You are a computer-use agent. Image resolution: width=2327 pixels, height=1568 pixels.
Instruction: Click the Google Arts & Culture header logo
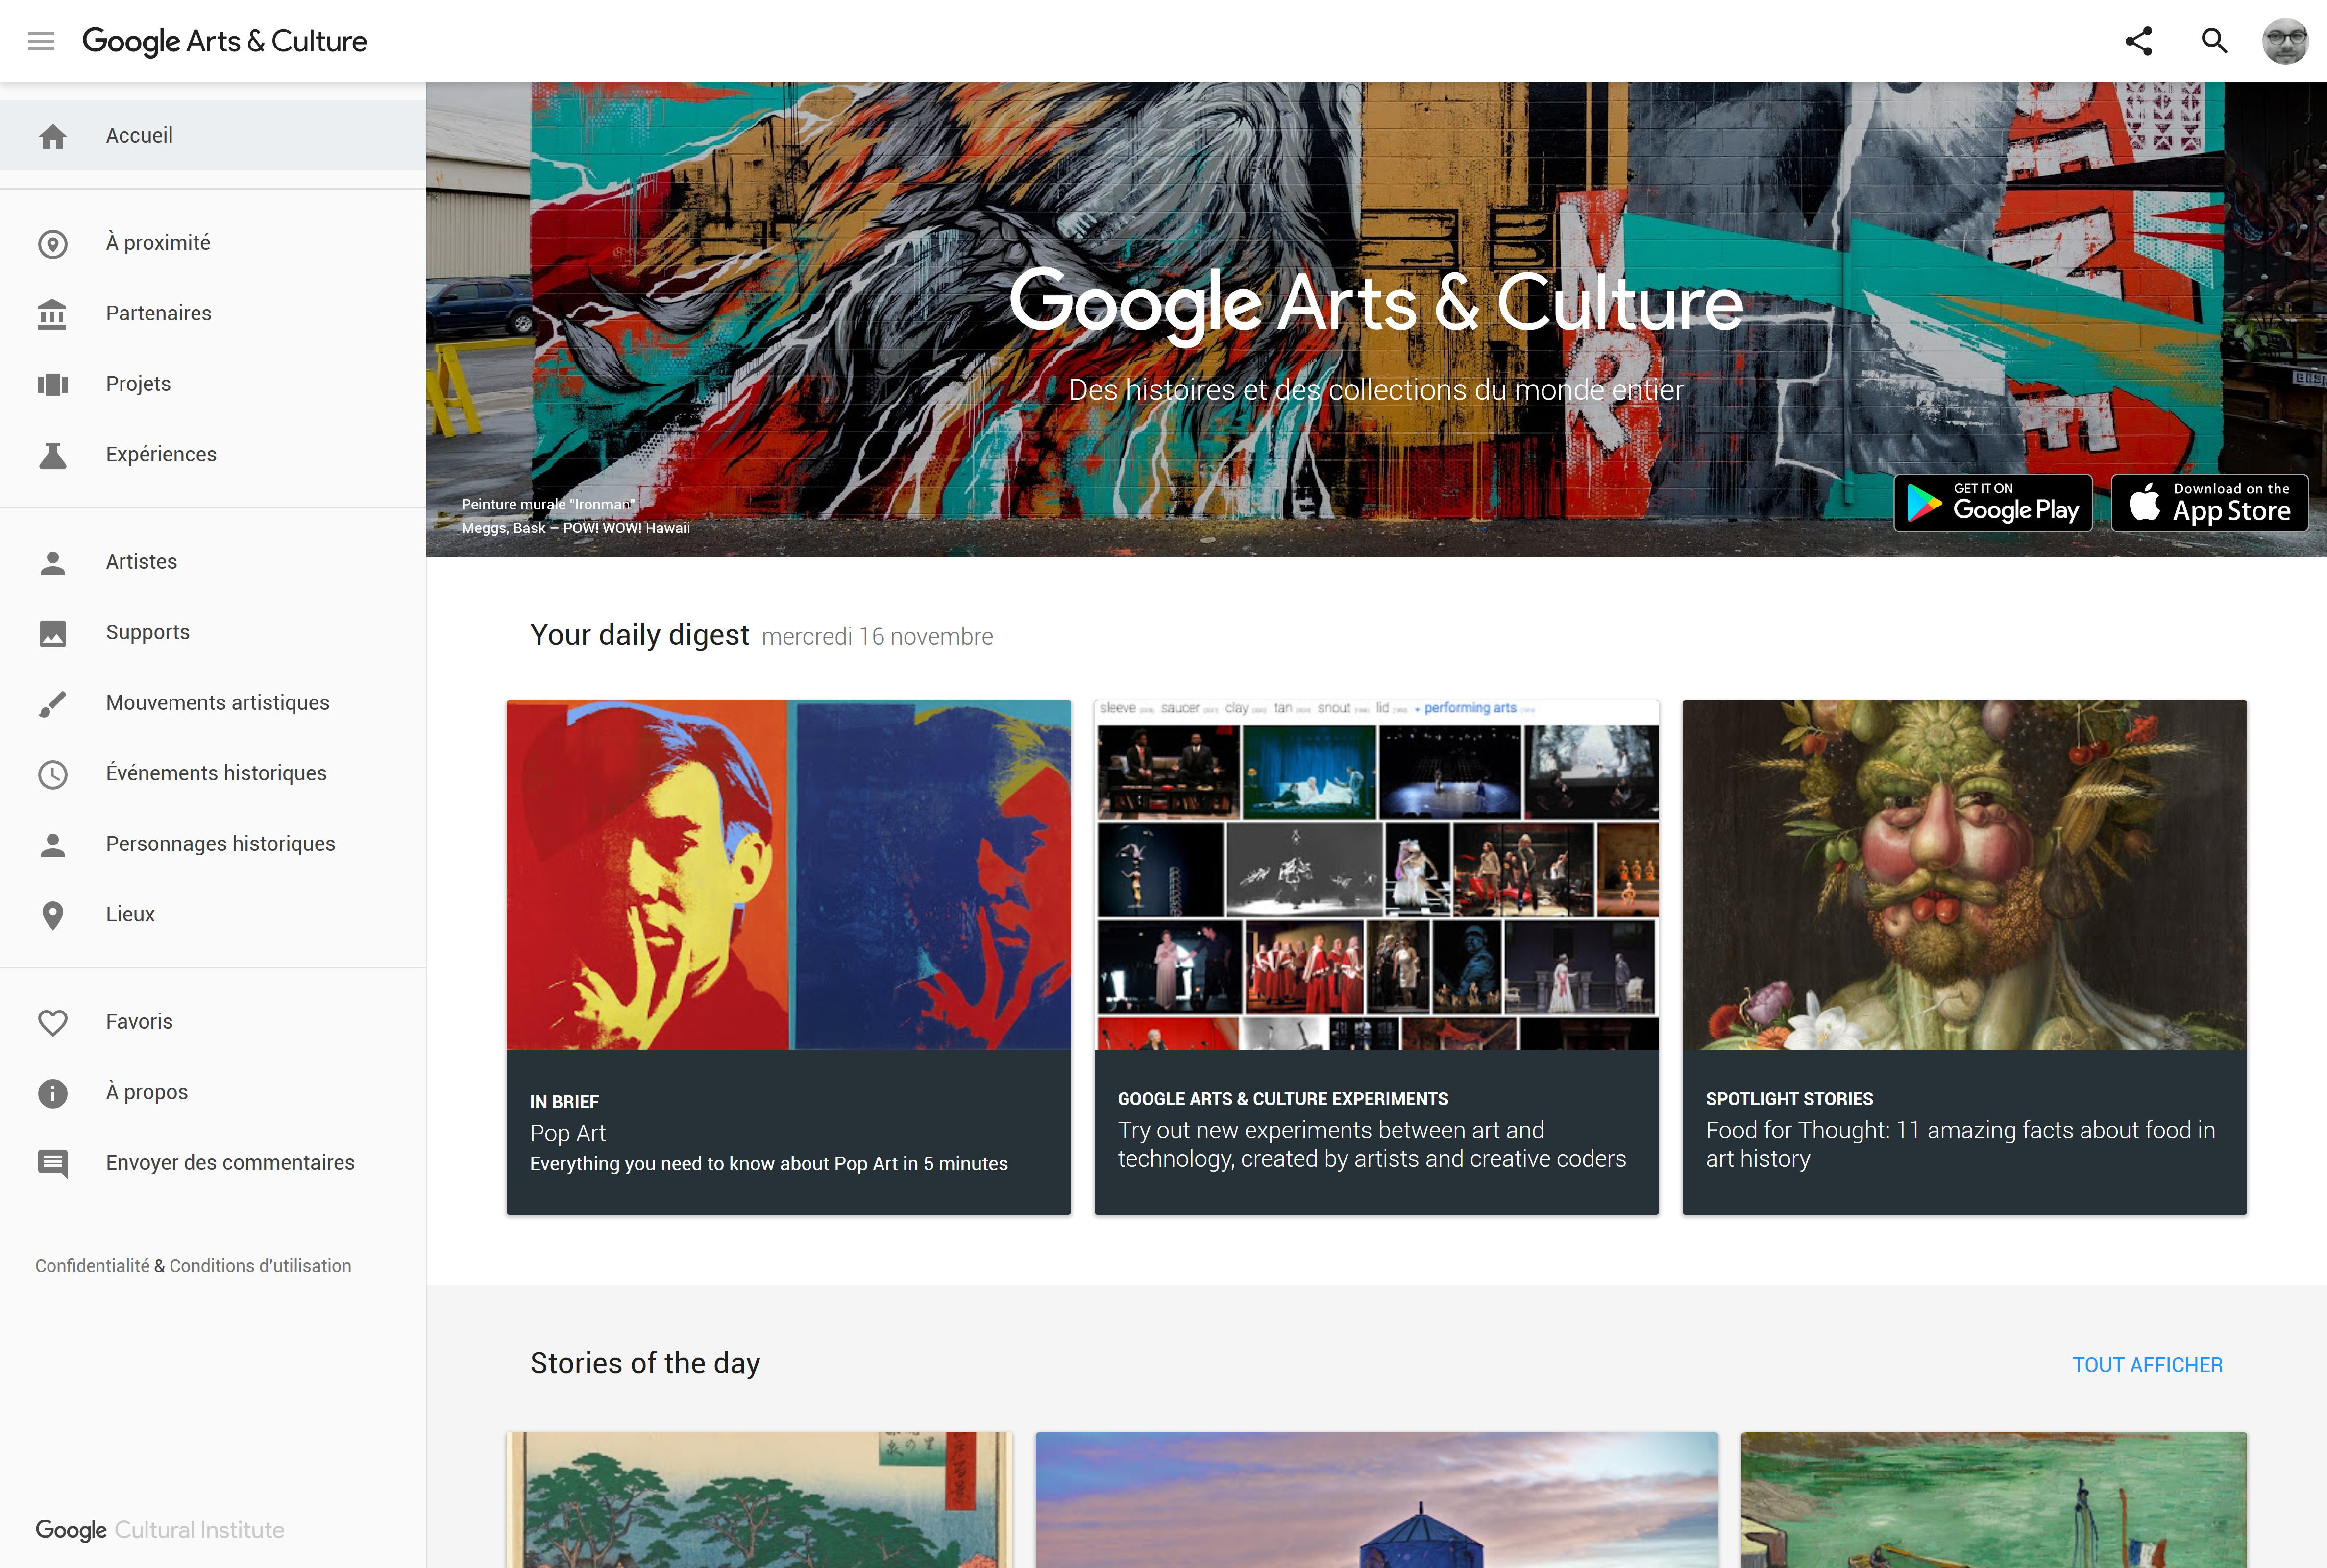[225, 41]
